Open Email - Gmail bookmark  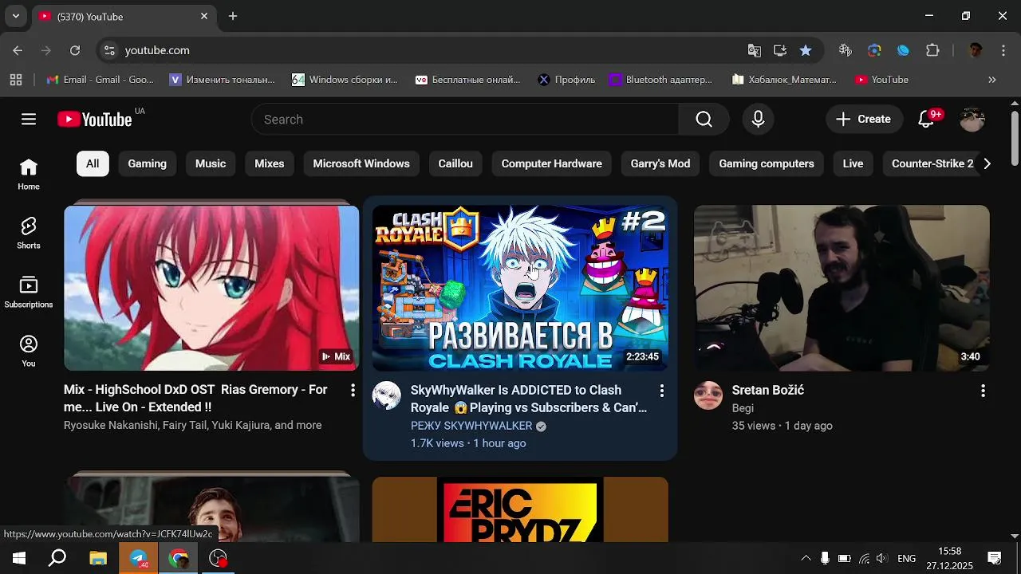point(101,80)
